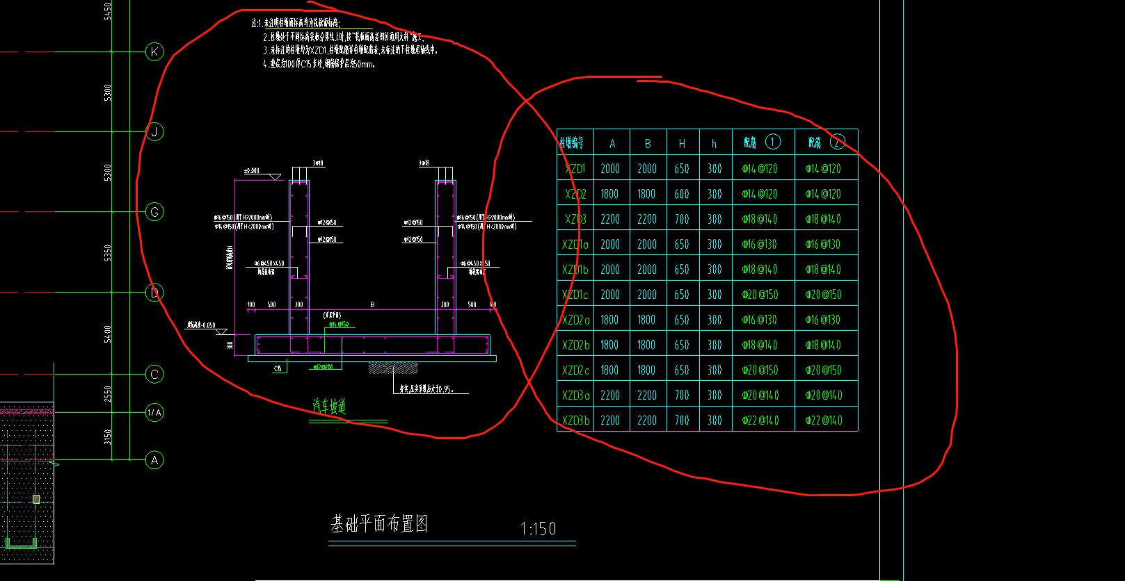Select grid axis bubble C

[154, 375]
